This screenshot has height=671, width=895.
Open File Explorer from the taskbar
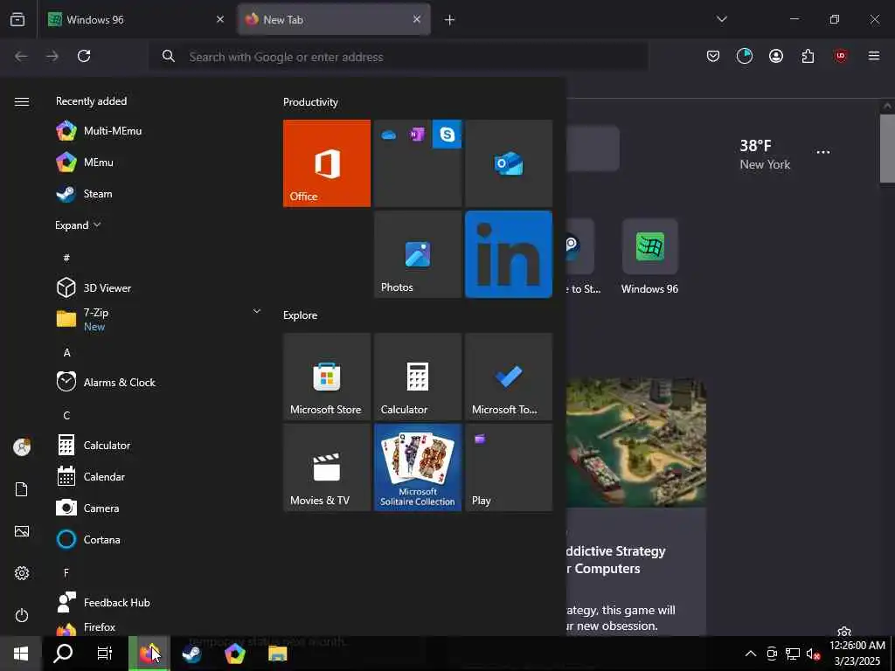pyautogui.click(x=277, y=654)
